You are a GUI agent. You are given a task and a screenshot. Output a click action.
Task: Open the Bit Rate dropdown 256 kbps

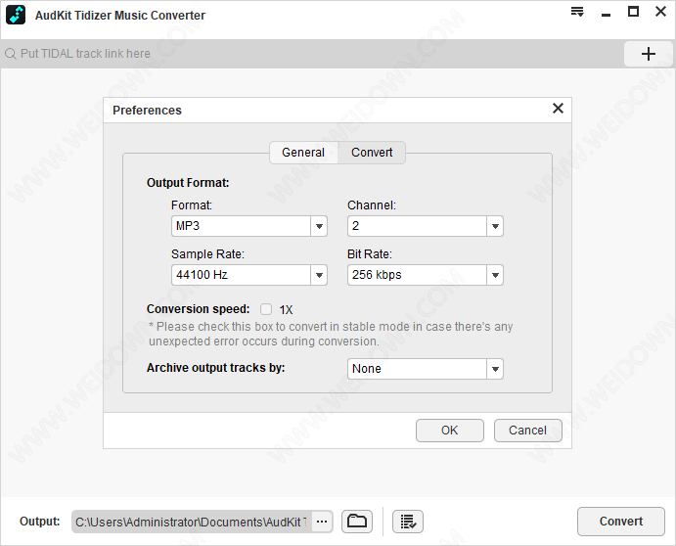point(426,275)
